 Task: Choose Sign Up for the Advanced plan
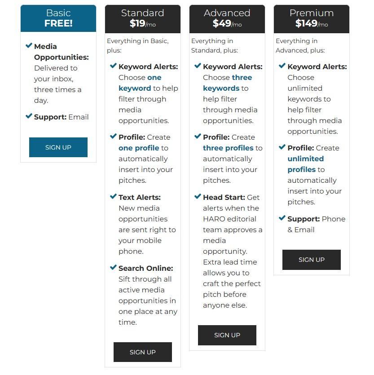pyautogui.click(x=227, y=335)
